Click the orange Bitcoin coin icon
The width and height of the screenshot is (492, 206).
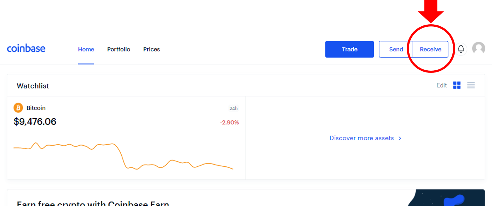click(x=18, y=108)
